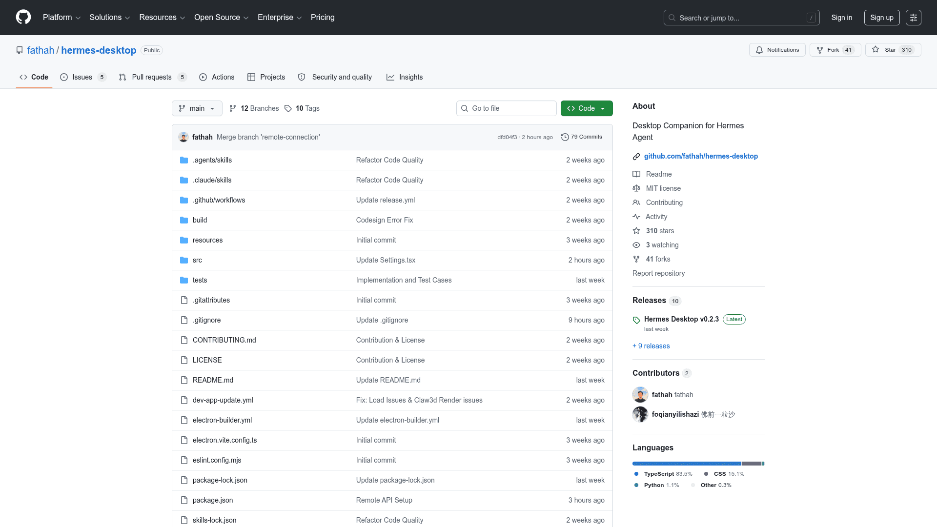Expand the Platform menu in header
The image size is (937, 527).
pos(61,18)
